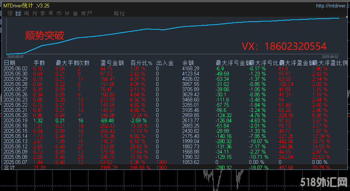Click the 最大手数 column header
Viewport: 350px width, 191px height.
[67, 63]
